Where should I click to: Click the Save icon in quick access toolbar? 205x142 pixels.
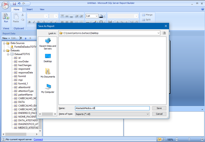click(14, 4)
